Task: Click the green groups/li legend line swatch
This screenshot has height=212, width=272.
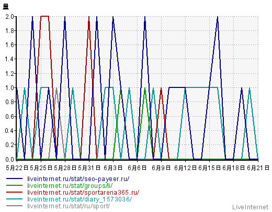Action: 14,185
